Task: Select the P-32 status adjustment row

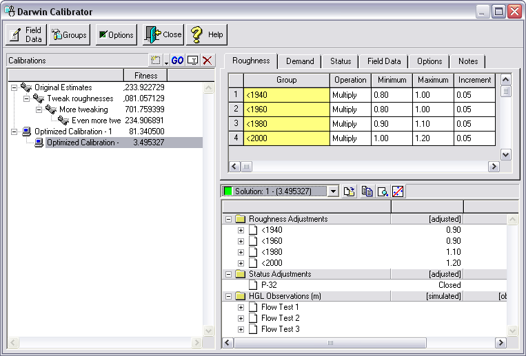Action: pos(365,285)
